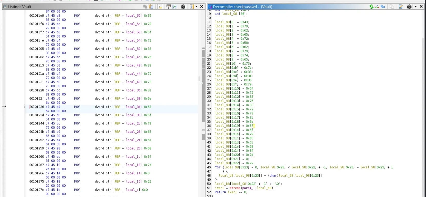Select the Decompile: checkpasswd panel title

[242, 7]
